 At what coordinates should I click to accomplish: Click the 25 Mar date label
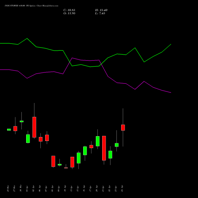(x=8, y=188)
